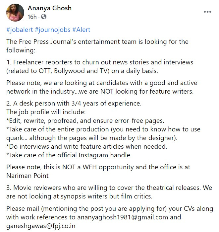
Task: Open the three-dot post options menu
Action: pyautogui.click(x=207, y=12)
